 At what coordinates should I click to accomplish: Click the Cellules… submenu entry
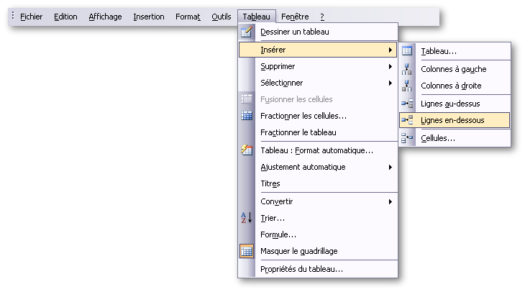click(438, 138)
